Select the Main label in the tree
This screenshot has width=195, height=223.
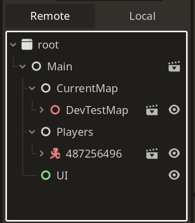click(x=60, y=66)
